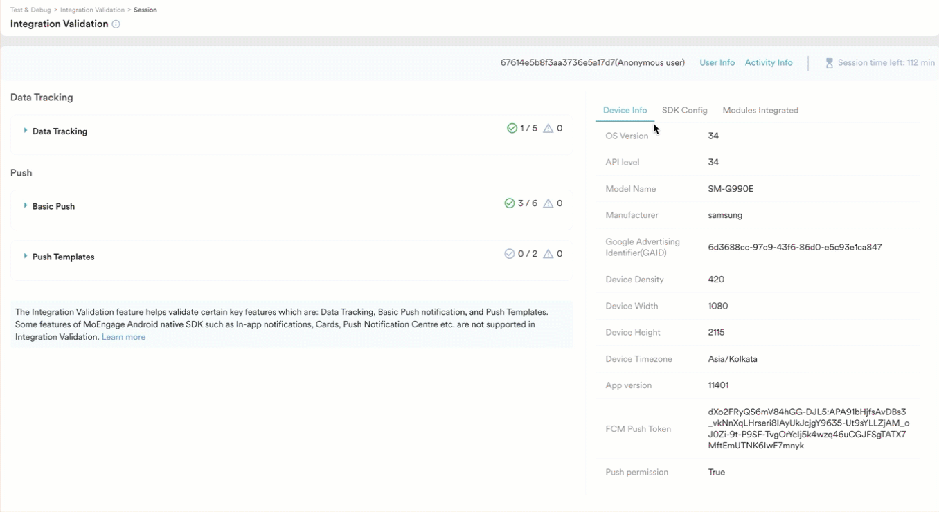The image size is (939, 512).
Task: Open the Activity Info link
Action: click(768, 63)
